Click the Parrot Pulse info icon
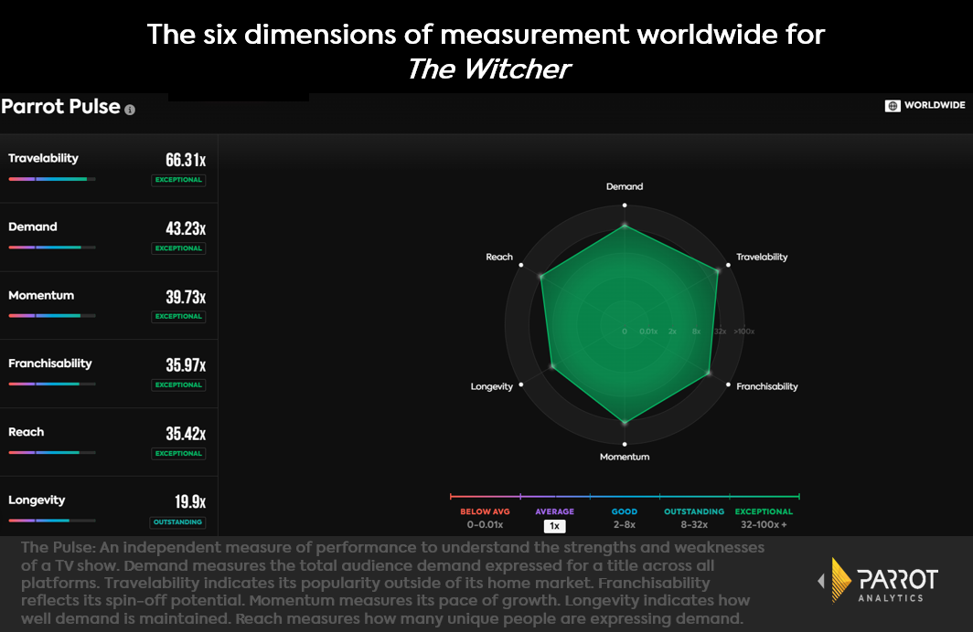 point(130,110)
